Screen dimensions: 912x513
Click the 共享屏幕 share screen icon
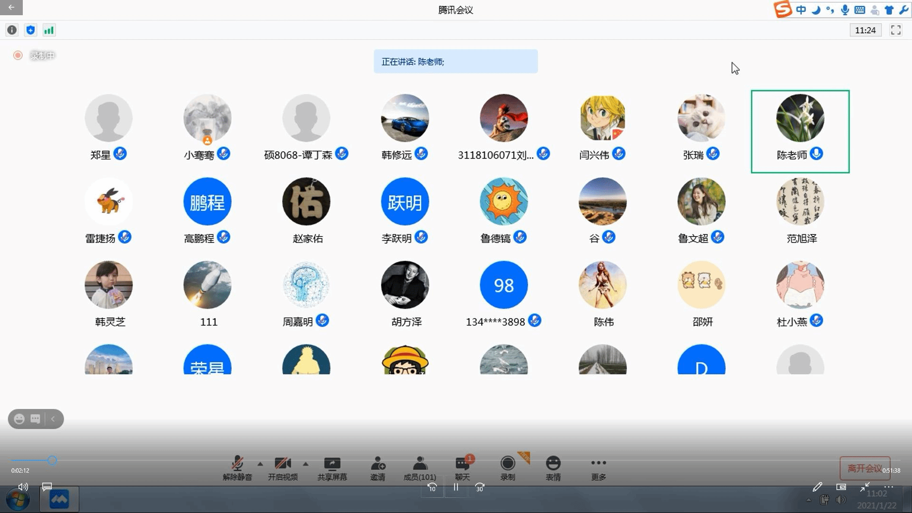[x=332, y=464]
